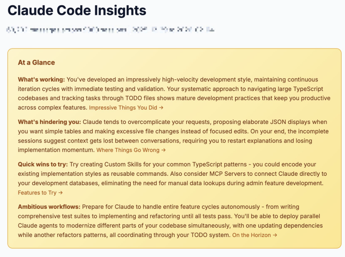The height and width of the screenshot is (257, 345).
Task: Click the bold Ambitious workflows label
Action: coord(49,207)
